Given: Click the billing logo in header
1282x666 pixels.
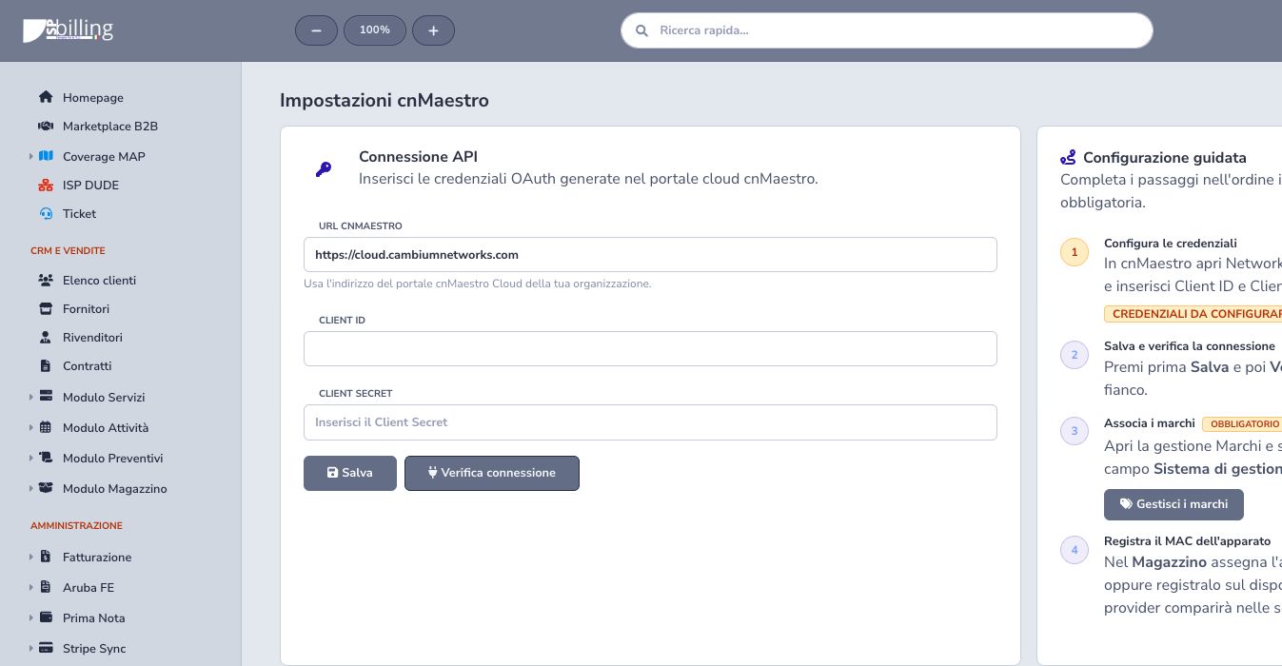Looking at the screenshot, I should pos(68,30).
